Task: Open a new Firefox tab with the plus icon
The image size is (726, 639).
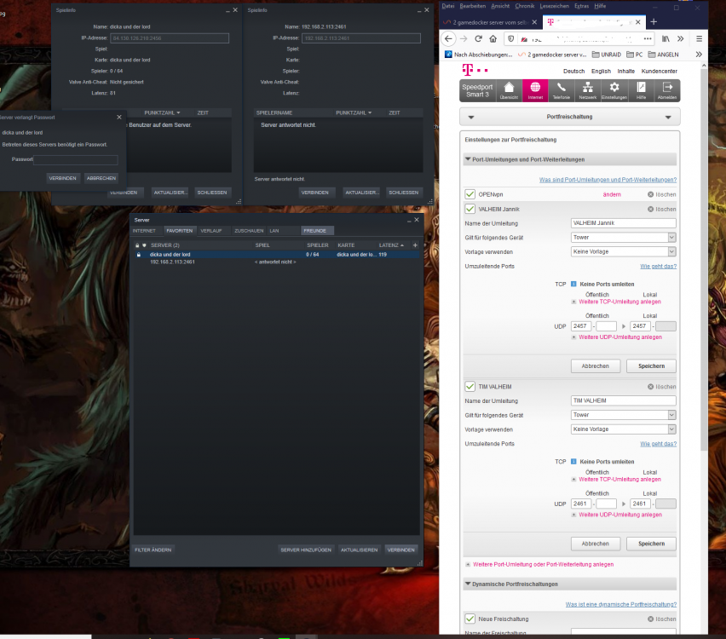Action: [654, 22]
